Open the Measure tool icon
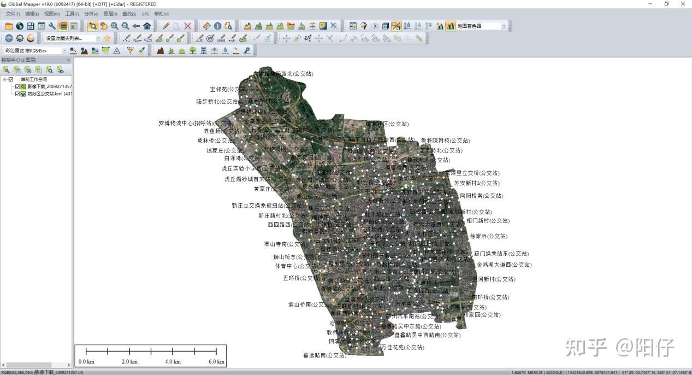This screenshot has height=375, width=692. [x=206, y=25]
